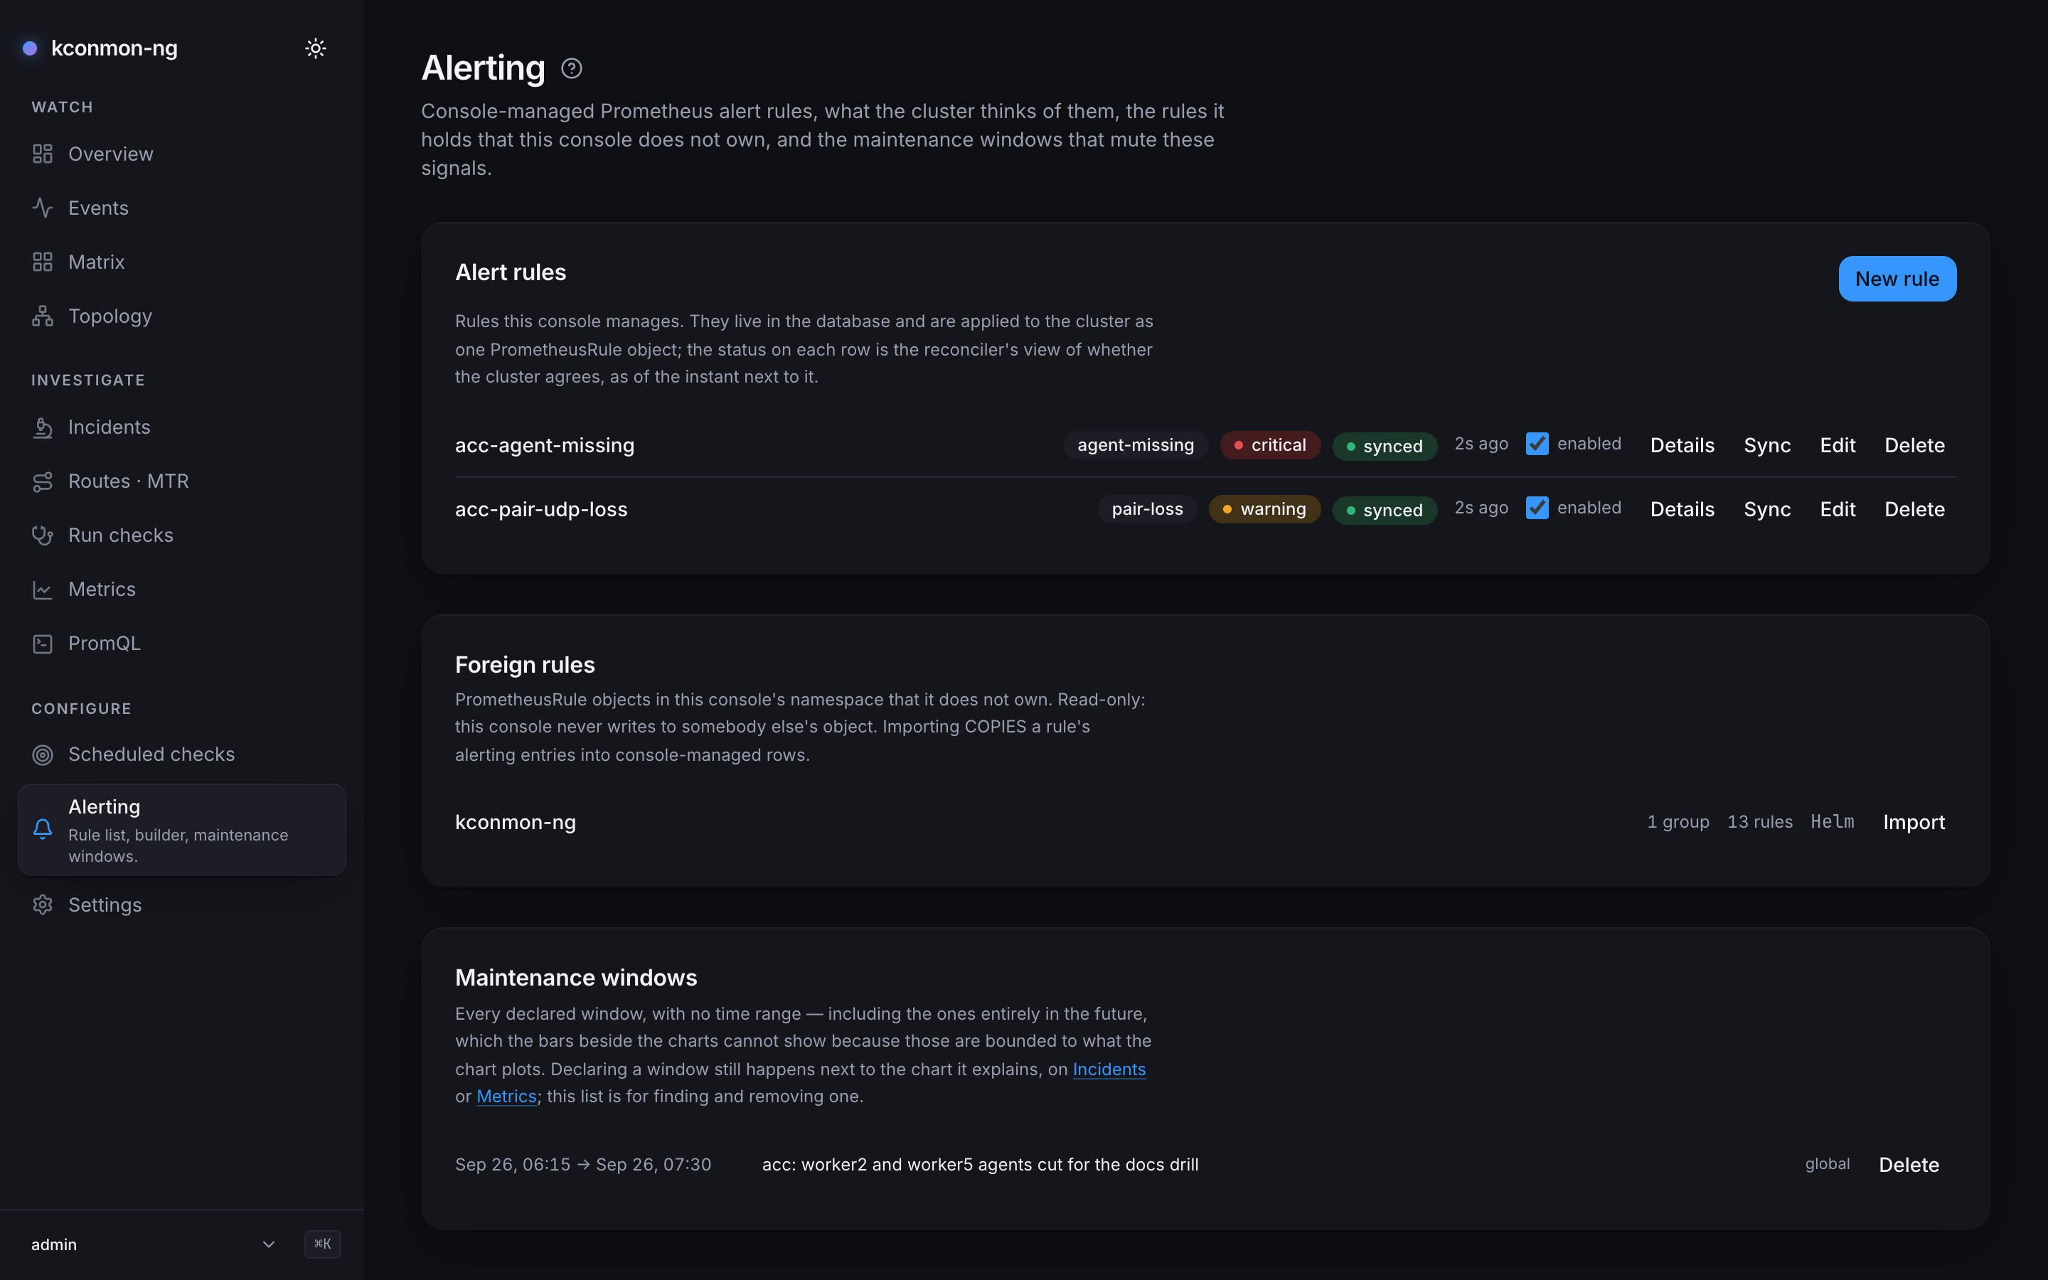Import the kconmon-ng foreign rule
This screenshot has width=2048, height=1280.
pos(1914,822)
